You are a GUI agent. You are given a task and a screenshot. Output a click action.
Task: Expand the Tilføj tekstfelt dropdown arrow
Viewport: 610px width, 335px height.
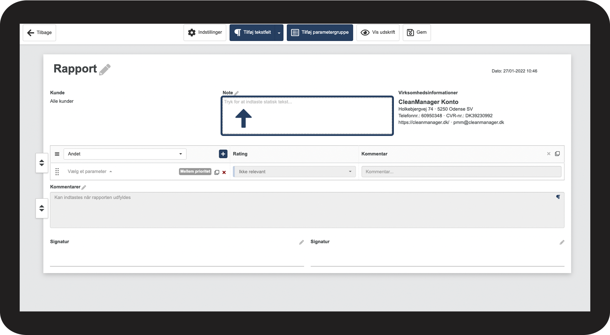(279, 33)
